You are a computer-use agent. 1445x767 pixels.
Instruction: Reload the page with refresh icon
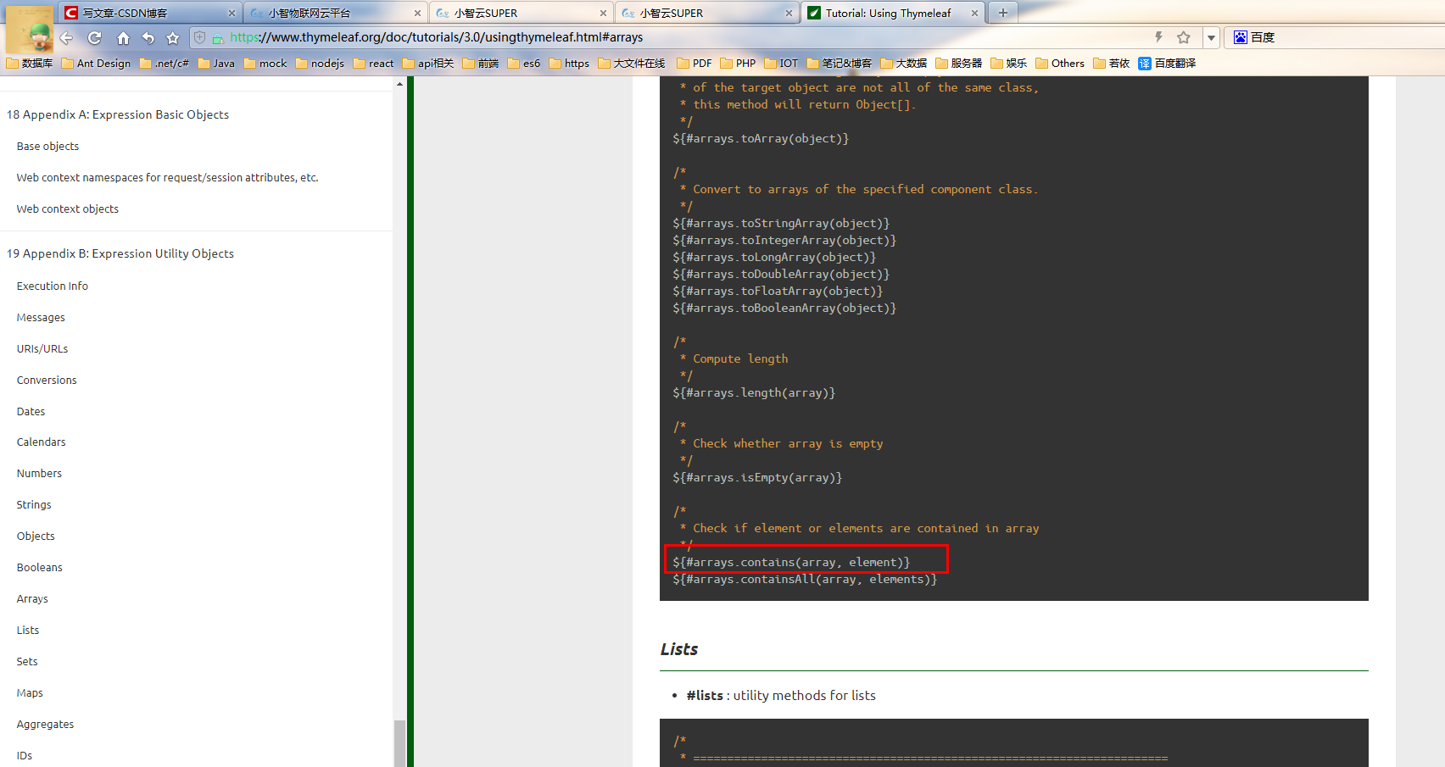pos(95,37)
